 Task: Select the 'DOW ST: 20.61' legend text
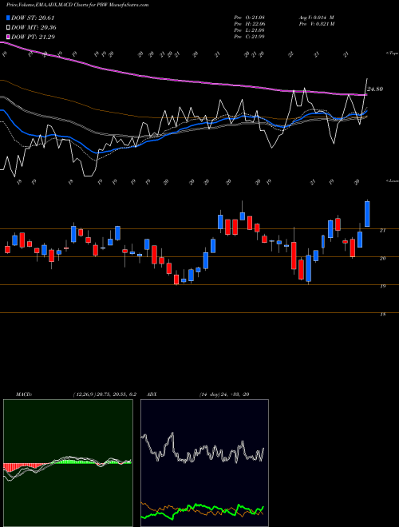(x=33, y=18)
